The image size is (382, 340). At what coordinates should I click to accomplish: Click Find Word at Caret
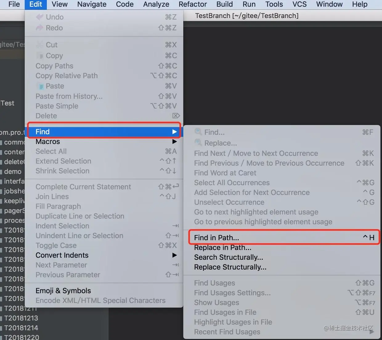pyautogui.click(x=282, y=173)
